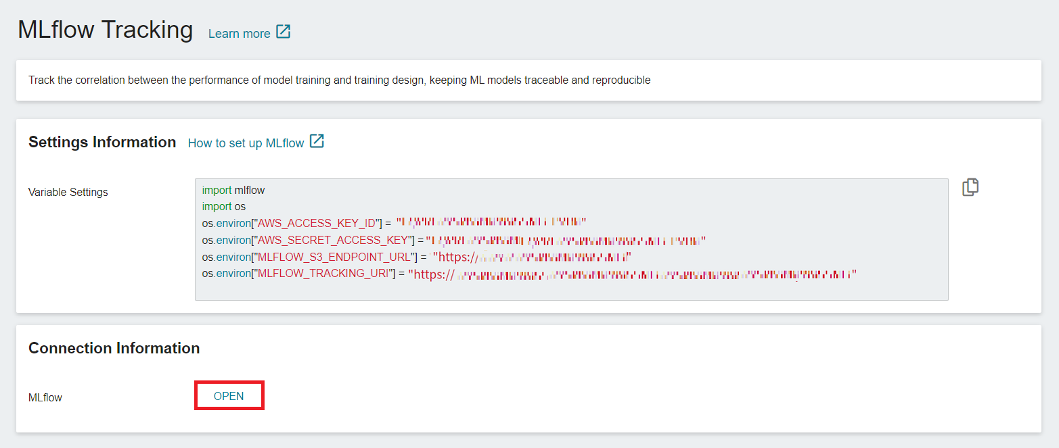Click the MLflow label in Connection Information

(x=45, y=397)
